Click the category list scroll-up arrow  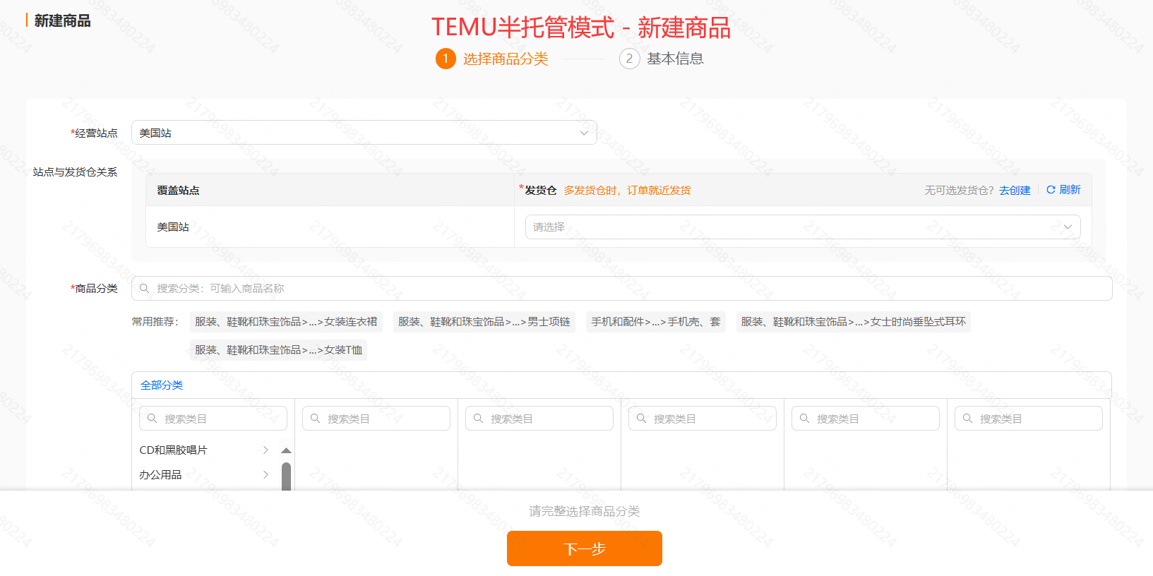286,450
